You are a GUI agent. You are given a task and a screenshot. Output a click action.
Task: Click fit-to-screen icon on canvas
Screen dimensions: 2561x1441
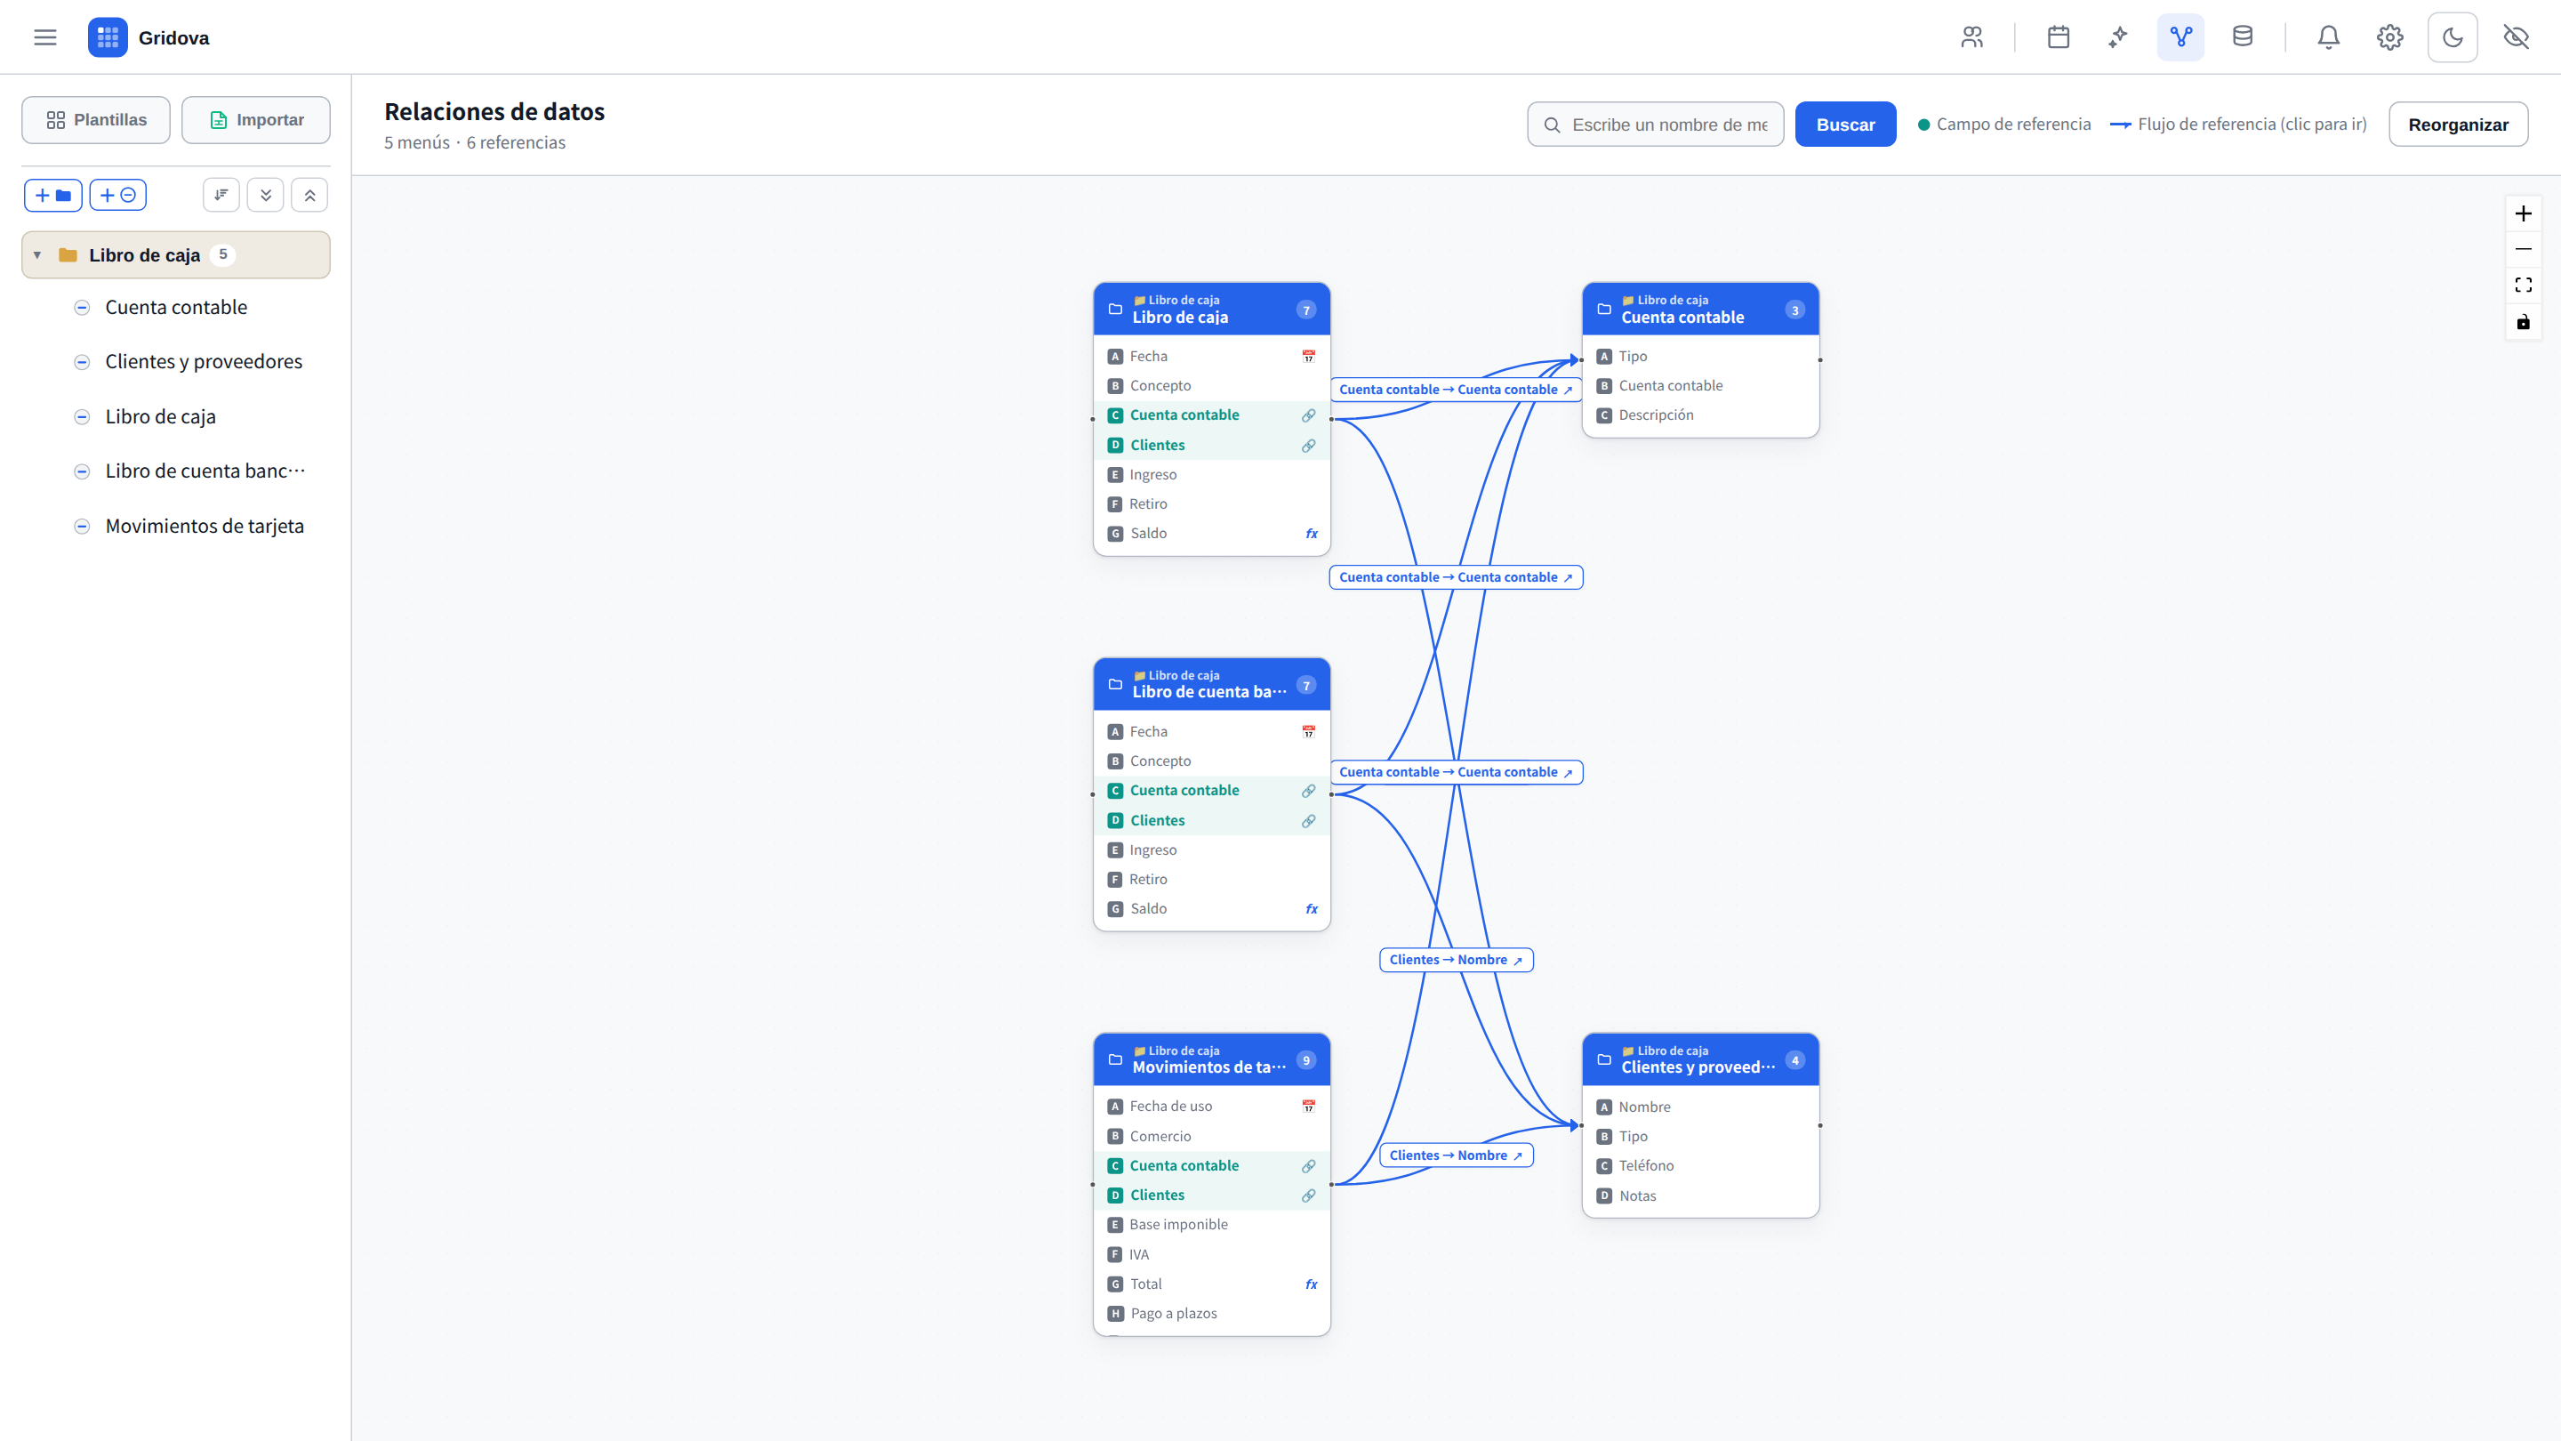(x=2524, y=286)
